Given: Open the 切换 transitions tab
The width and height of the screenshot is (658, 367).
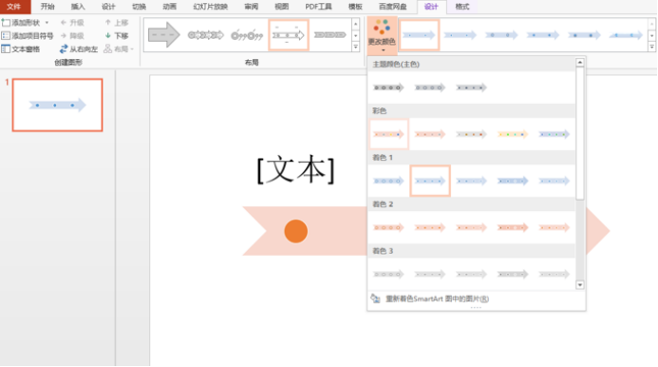Looking at the screenshot, I should tap(139, 7).
